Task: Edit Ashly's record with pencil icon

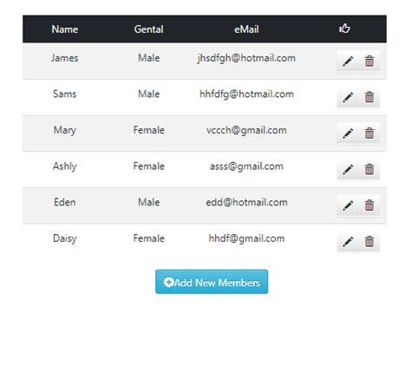Action: pyautogui.click(x=348, y=170)
